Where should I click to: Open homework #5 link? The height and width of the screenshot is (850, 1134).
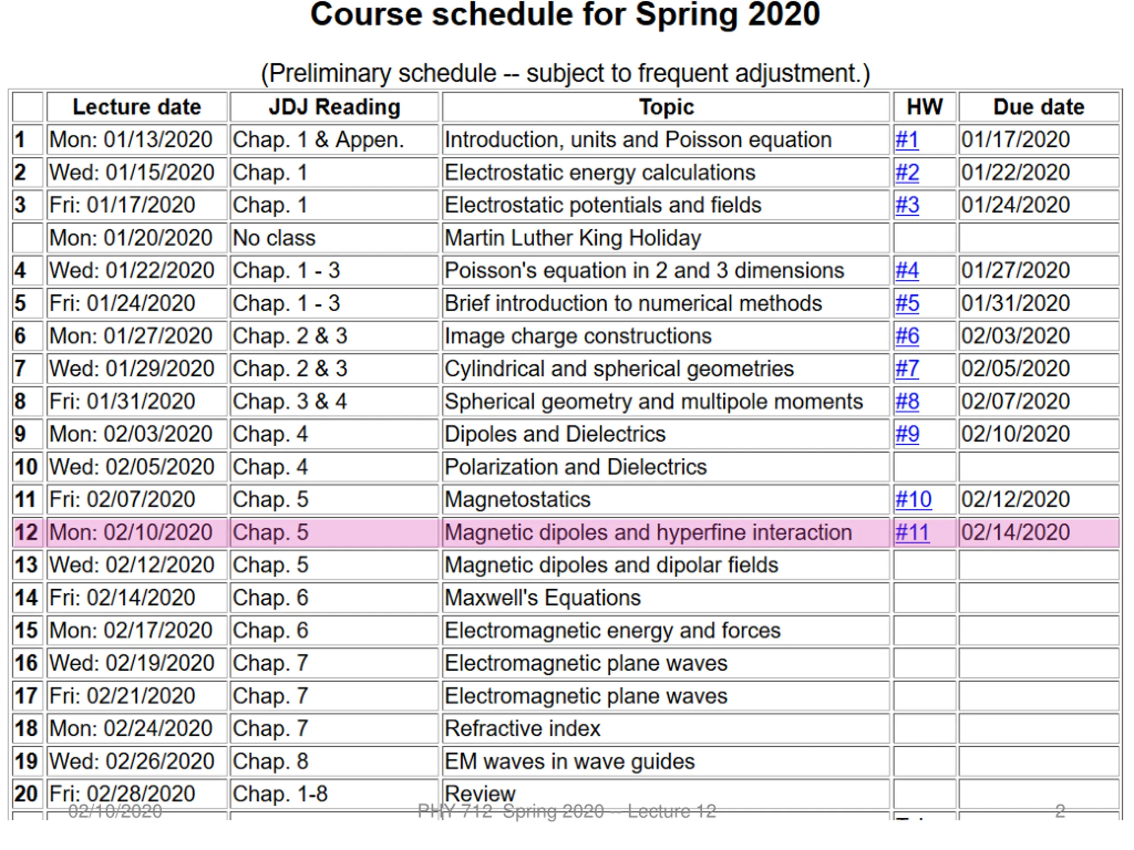pyautogui.click(x=906, y=303)
